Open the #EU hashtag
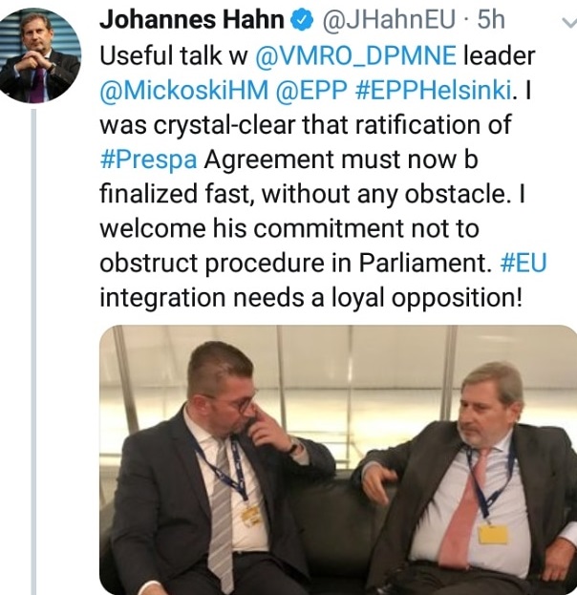The image size is (577, 595). 524,263
